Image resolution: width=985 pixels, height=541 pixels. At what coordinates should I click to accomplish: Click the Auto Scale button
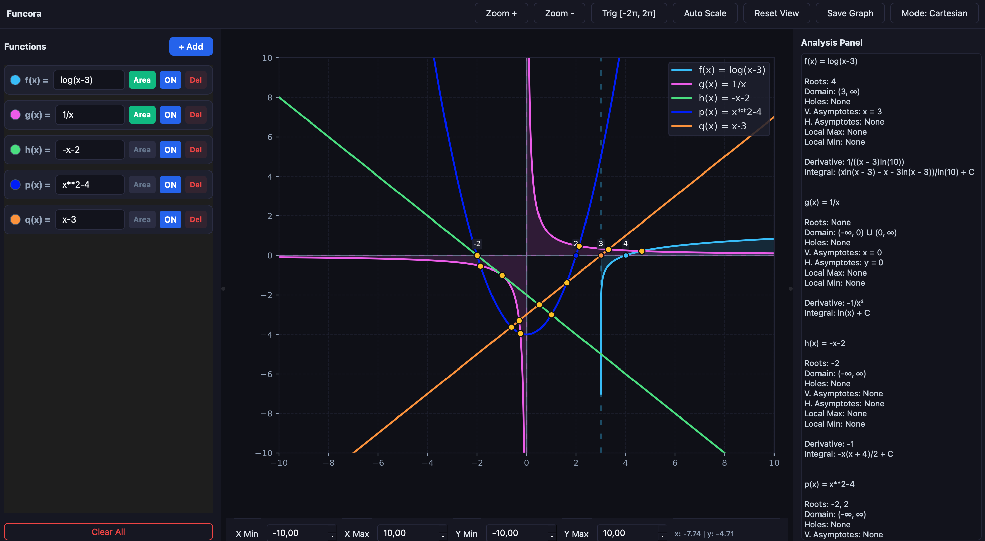click(705, 13)
